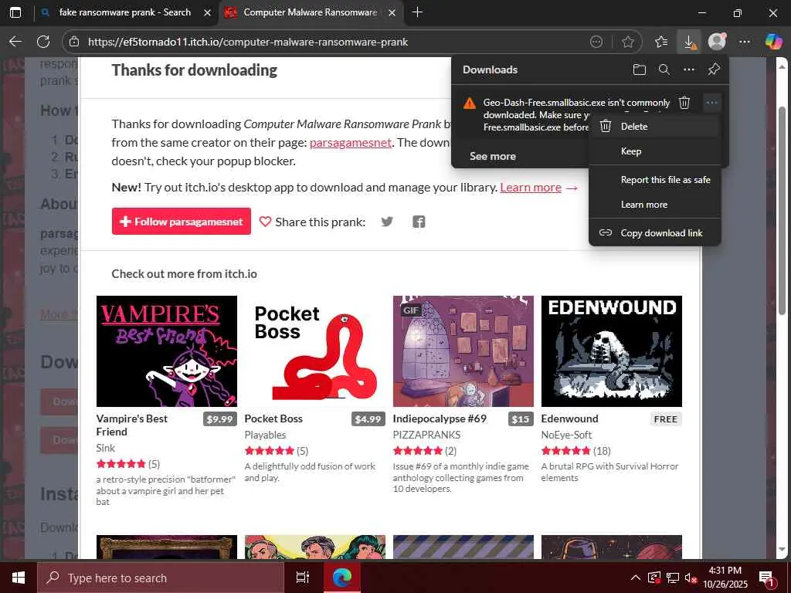The image size is (791, 593).
Task: Open the browser profile avatar
Action: pos(717,42)
